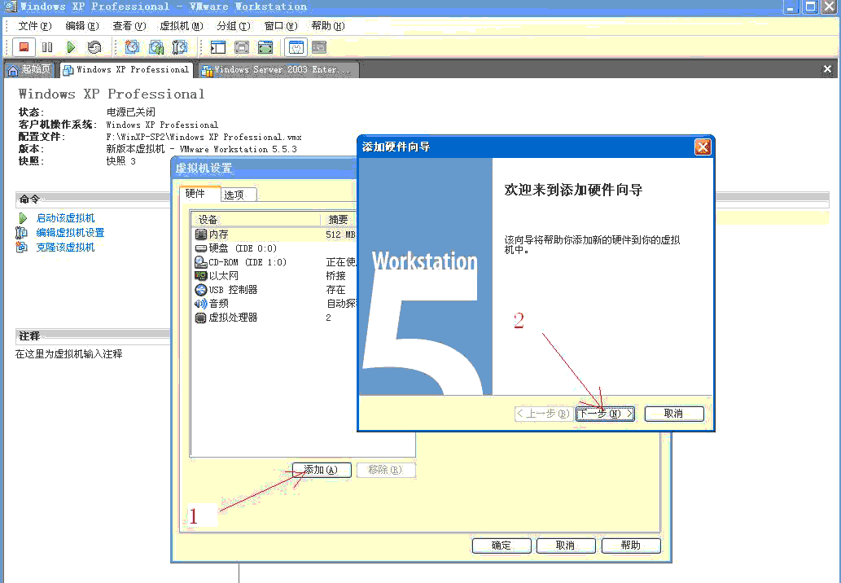Click the 欢迎来到添加硬件向导 heading
The height and width of the screenshot is (583, 841).
(x=573, y=190)
